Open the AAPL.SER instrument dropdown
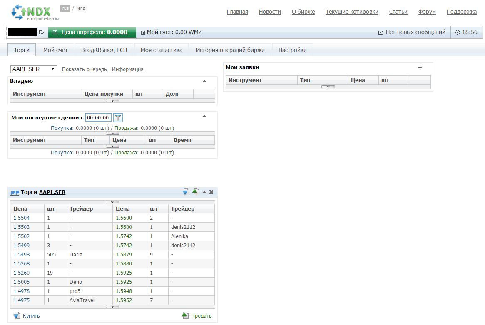 (33, 69)
